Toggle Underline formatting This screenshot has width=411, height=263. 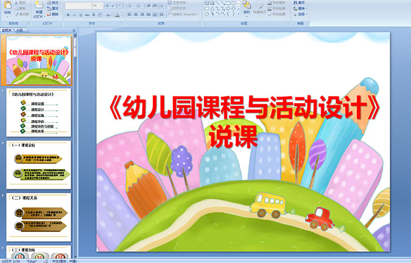(80, 15)
